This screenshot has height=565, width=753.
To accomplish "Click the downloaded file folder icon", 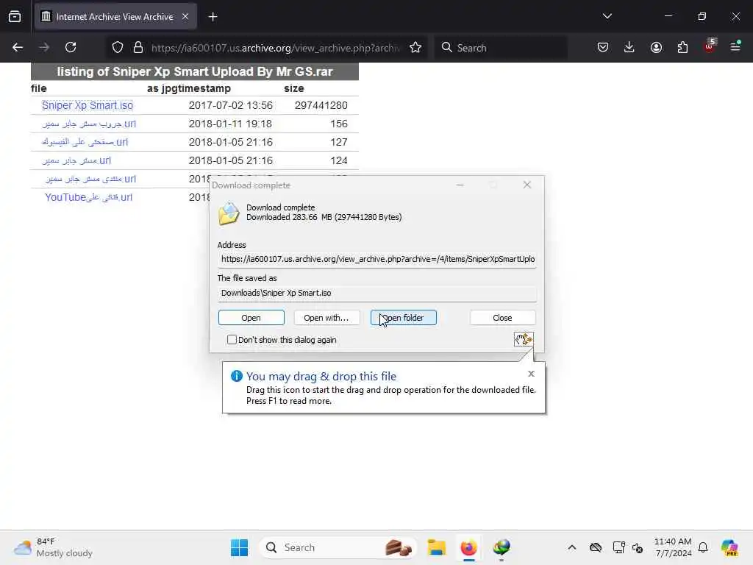I will (229, 214).
